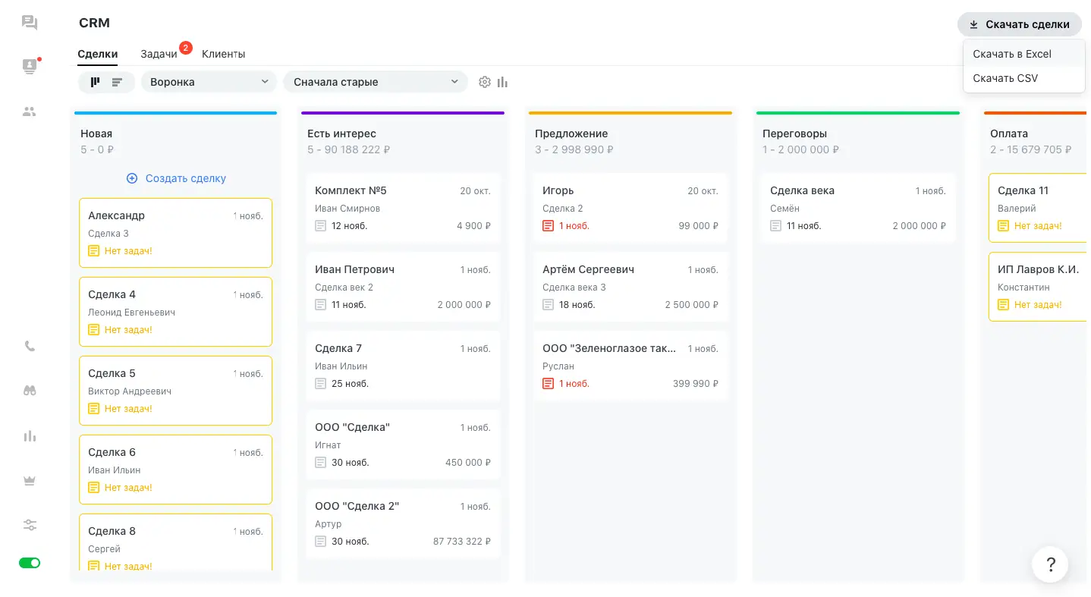Select Скачать в Excel menu option
The image size is (1091, 597).
pyautogui.click(x=1012, y=54)
